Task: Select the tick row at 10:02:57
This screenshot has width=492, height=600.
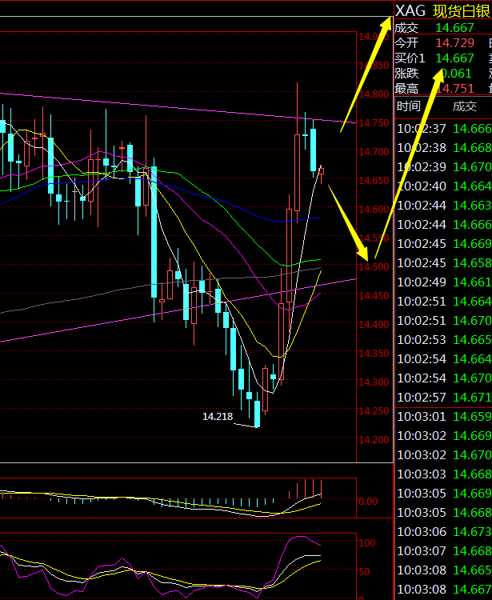Action: click(444, 397)
